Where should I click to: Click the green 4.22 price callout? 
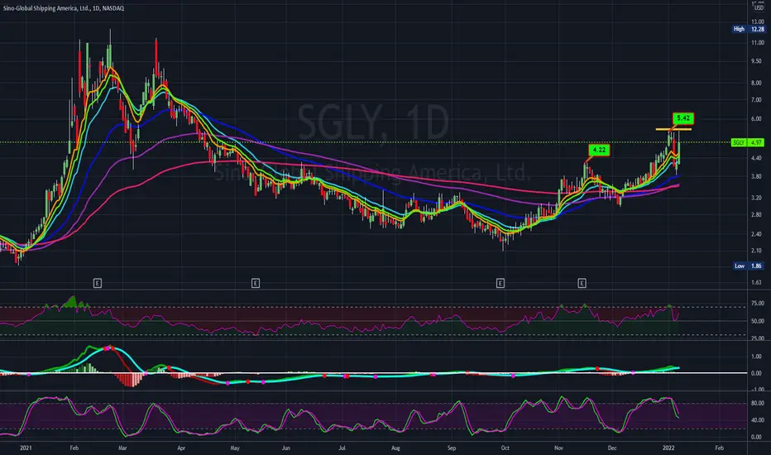click(599, 150)
